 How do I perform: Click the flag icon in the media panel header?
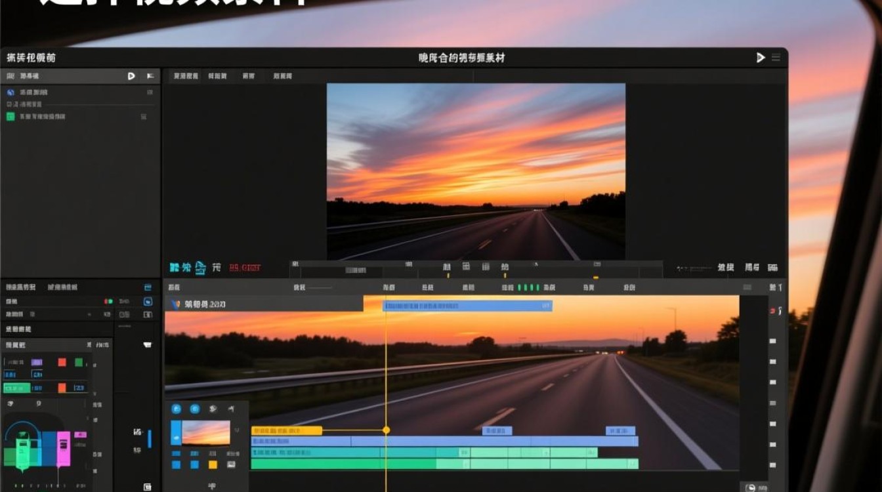coord(150,76)
